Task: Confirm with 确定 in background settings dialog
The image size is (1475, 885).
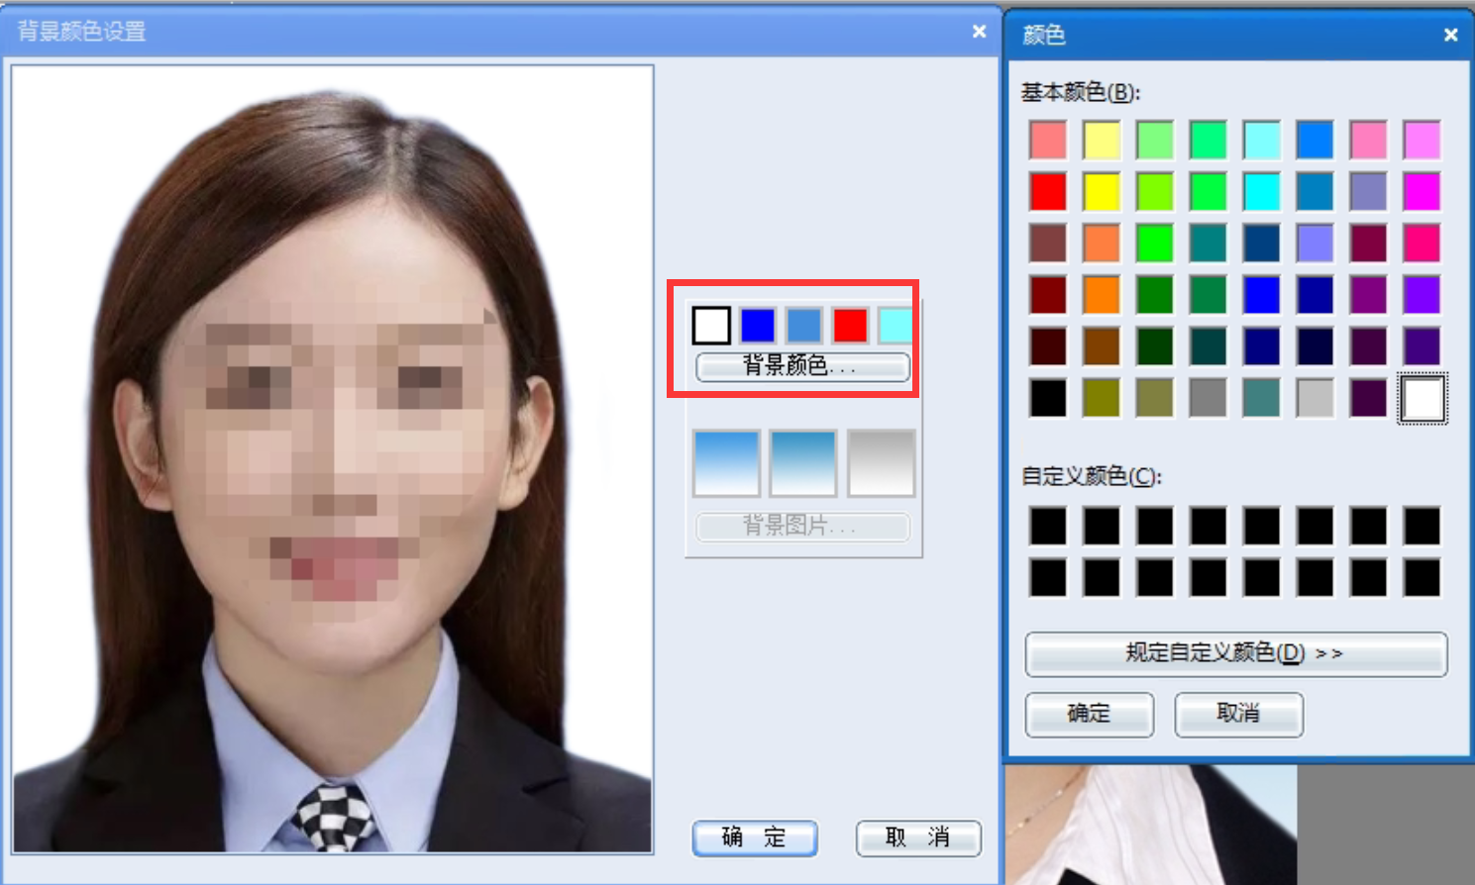Action: click(x=754, y=838)
